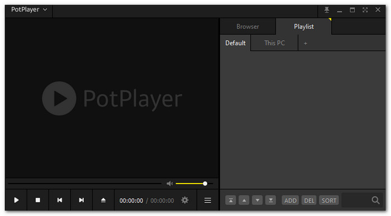The width and height of the screenshot is (391, 216).
Task: Move selected playlist item up
Action: (x=244, y=200)
